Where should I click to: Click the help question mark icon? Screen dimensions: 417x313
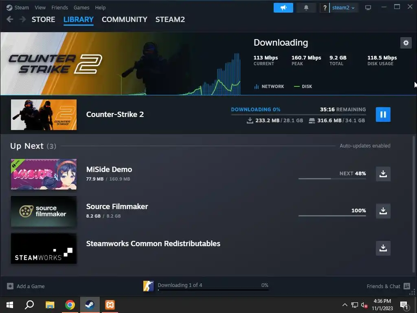pyautogui.click(x=325, y=8)
